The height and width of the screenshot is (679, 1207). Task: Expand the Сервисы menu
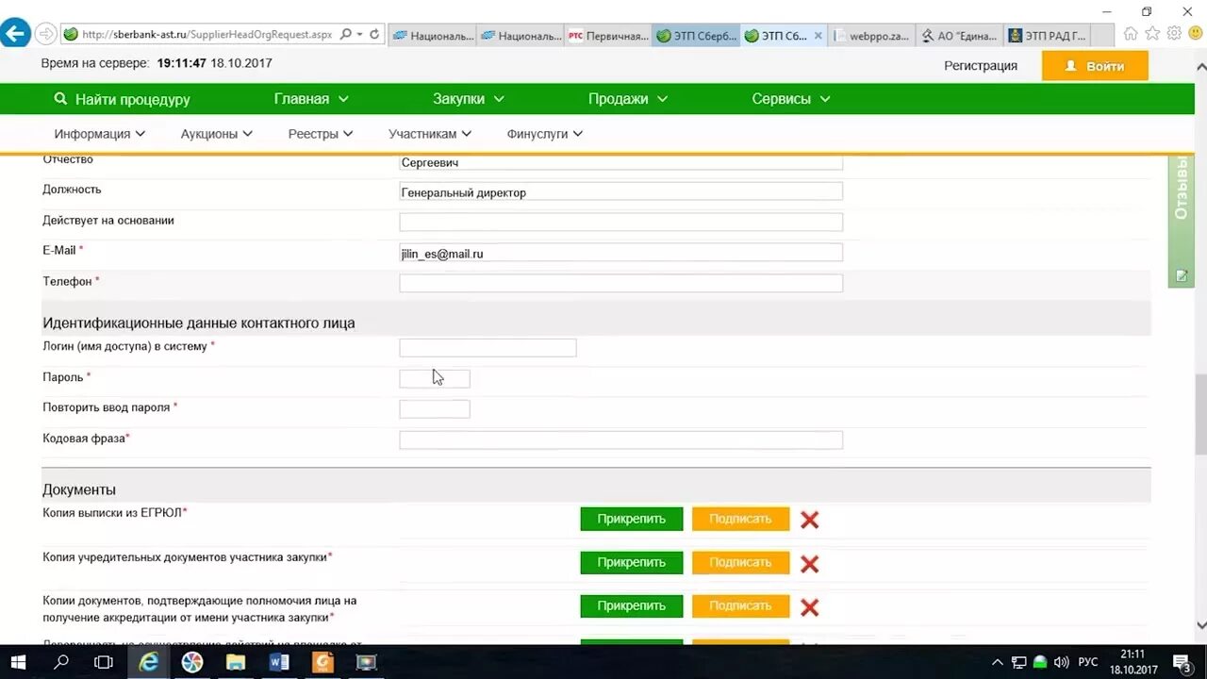pos(791,99)
